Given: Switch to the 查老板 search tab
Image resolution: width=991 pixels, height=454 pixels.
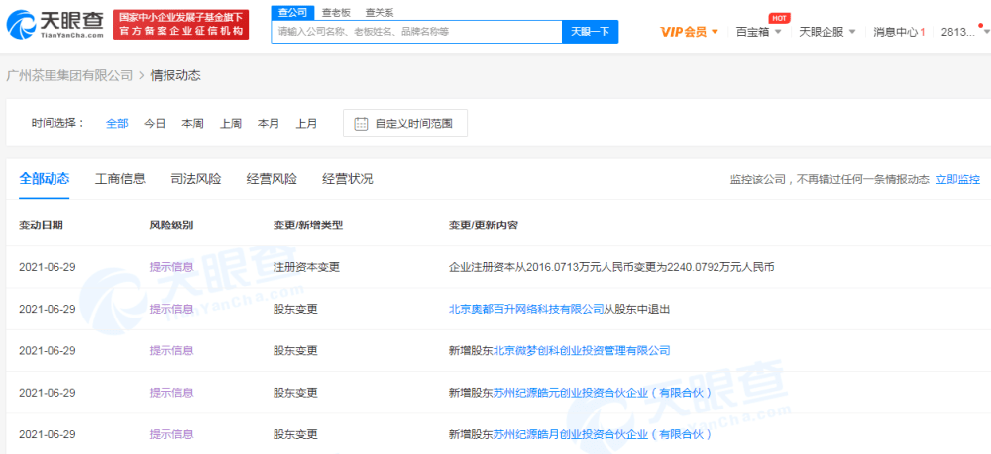Looking at the screenshot, I should click(335, 12).
